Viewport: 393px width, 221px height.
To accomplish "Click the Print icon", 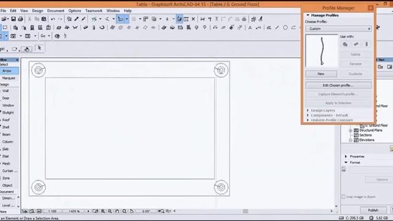I will tap(20, 19).
